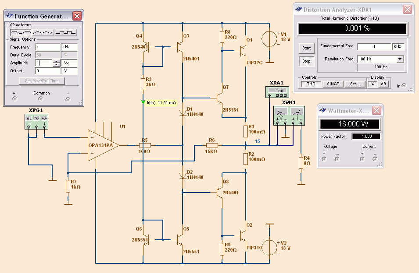Viewport: 419px width, 273px height.
Task: Click the Amplitude value field
Action: [44, 63]
